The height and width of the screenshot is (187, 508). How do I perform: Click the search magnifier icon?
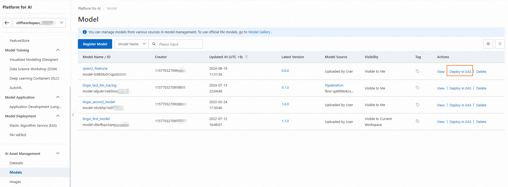click(154, 44)
